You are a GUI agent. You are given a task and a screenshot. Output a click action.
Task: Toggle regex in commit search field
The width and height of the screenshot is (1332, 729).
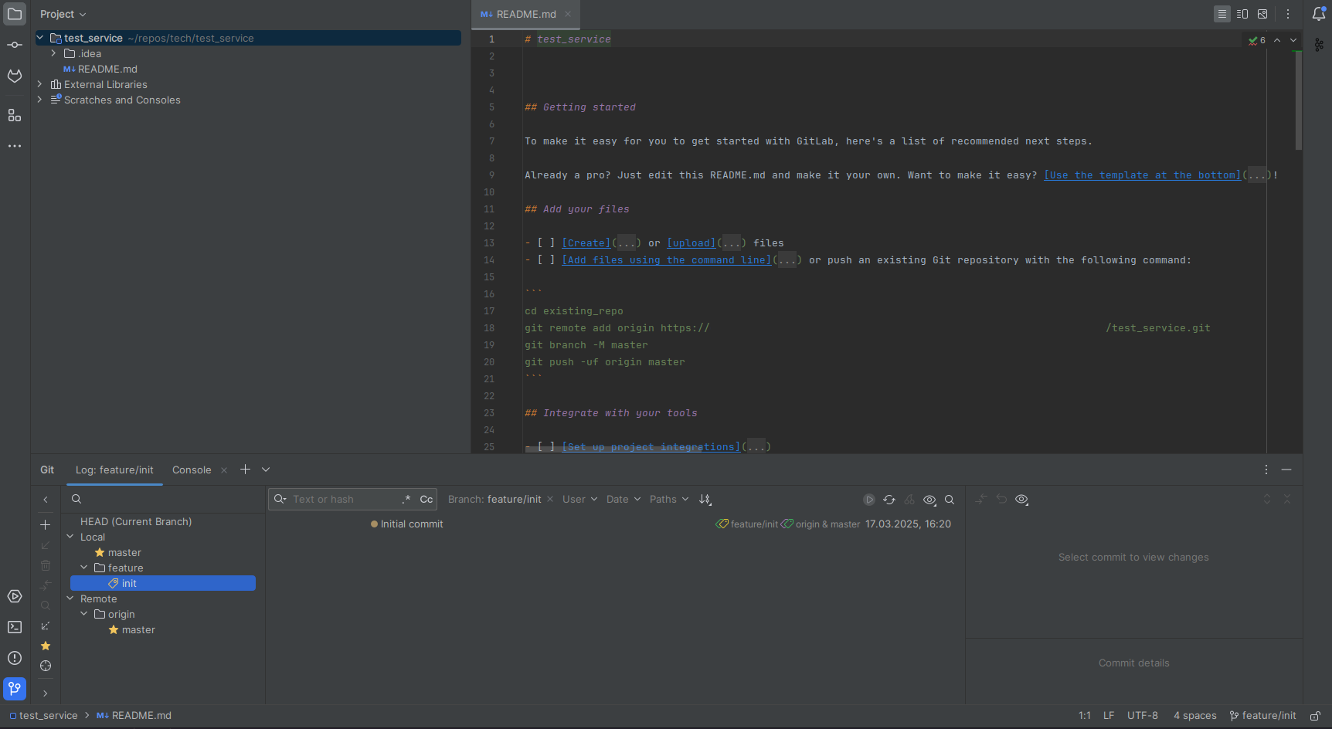406,500
